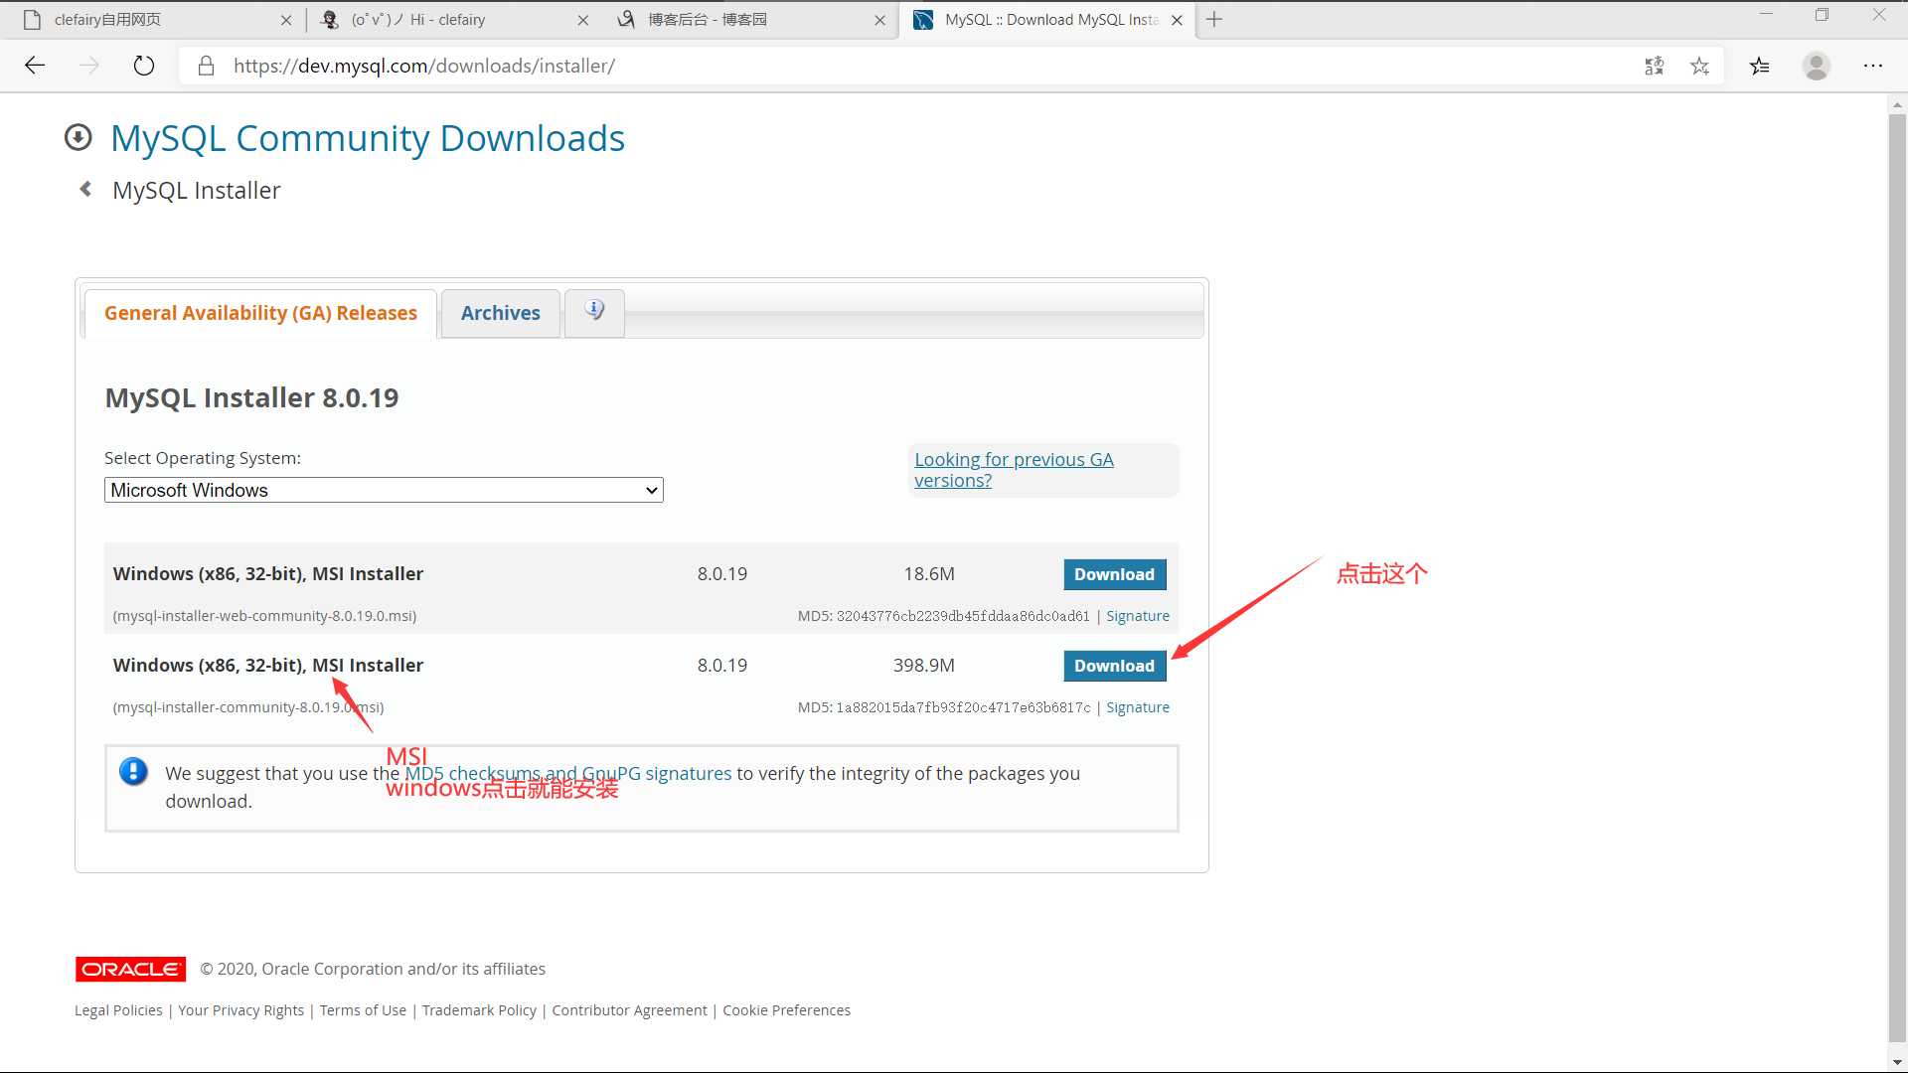This screenshot has width=1908, height=1073.
Task: Download 18.6M web community installer
Action: [x=1114, y=574]
